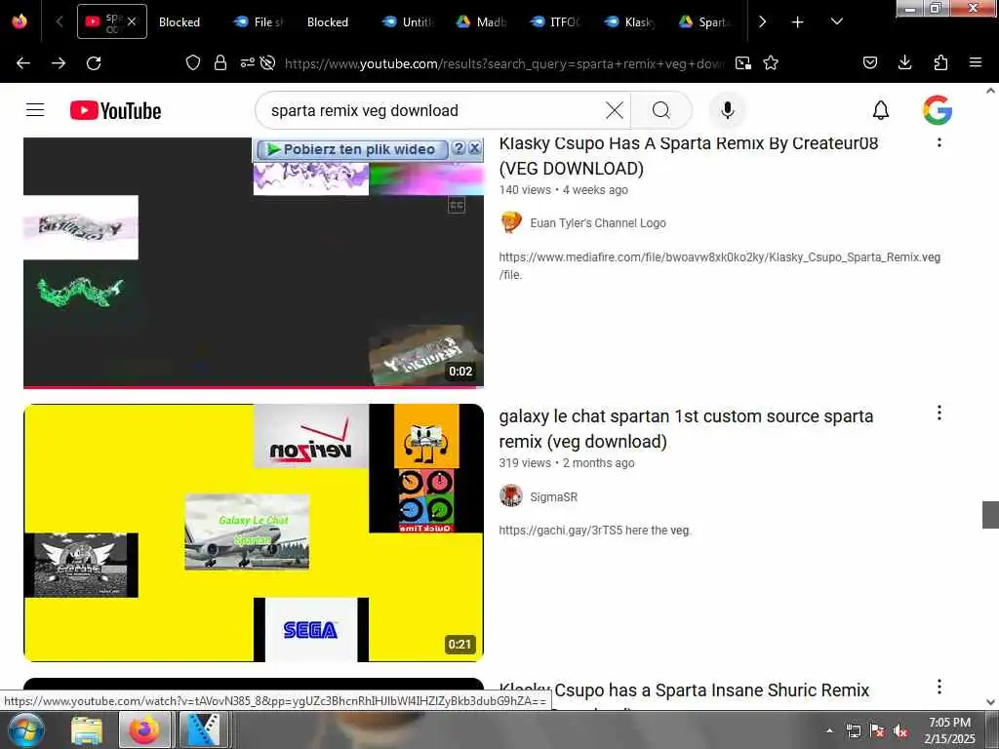The image size is (999, 749).
Task: Save page to Pocket
Action: tap(869, 62)
